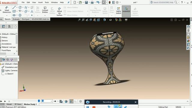Open the motion study type combo box
This screenshot has width=192, height=108.
tap(47, 101)
